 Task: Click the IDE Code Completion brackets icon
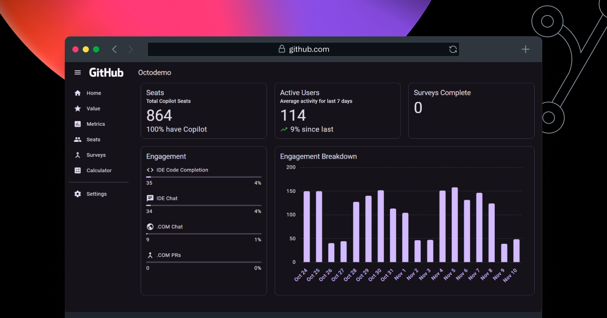pos(150,170)
